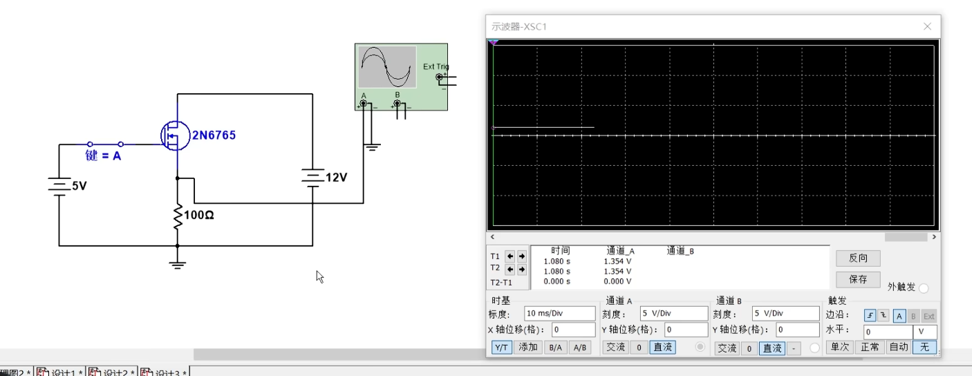Screen dimensions: 972x376
Task: Click the 2N6765 component label
Action: point(214,135)
